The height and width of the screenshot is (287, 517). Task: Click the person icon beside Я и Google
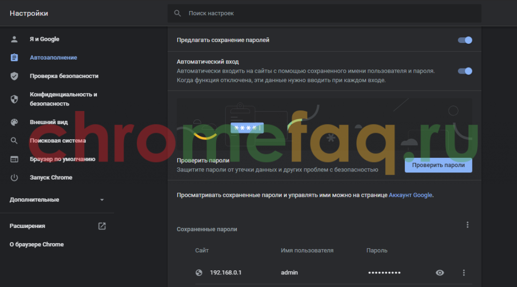pyautogui.click(x=14, y=39)
